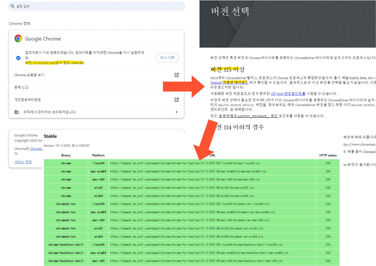Select the chrome-headless-shell-mac-x64.zip URL
The image size is (376, 266).
click(196, 261)
